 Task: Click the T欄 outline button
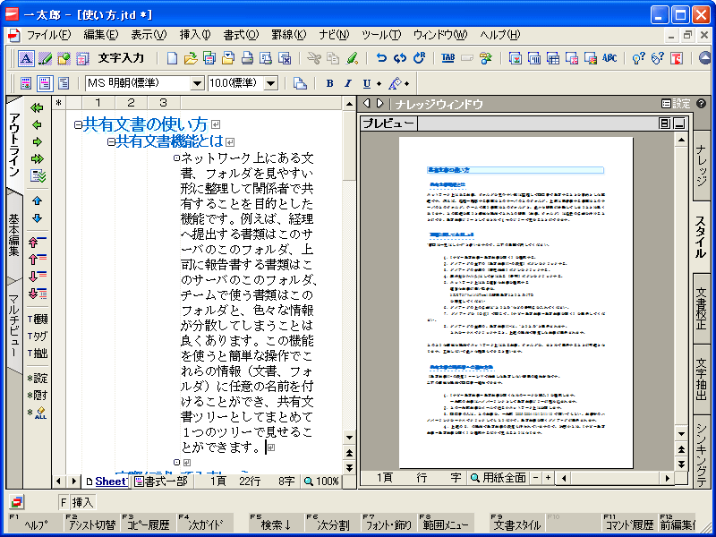(x=38, y=319)
